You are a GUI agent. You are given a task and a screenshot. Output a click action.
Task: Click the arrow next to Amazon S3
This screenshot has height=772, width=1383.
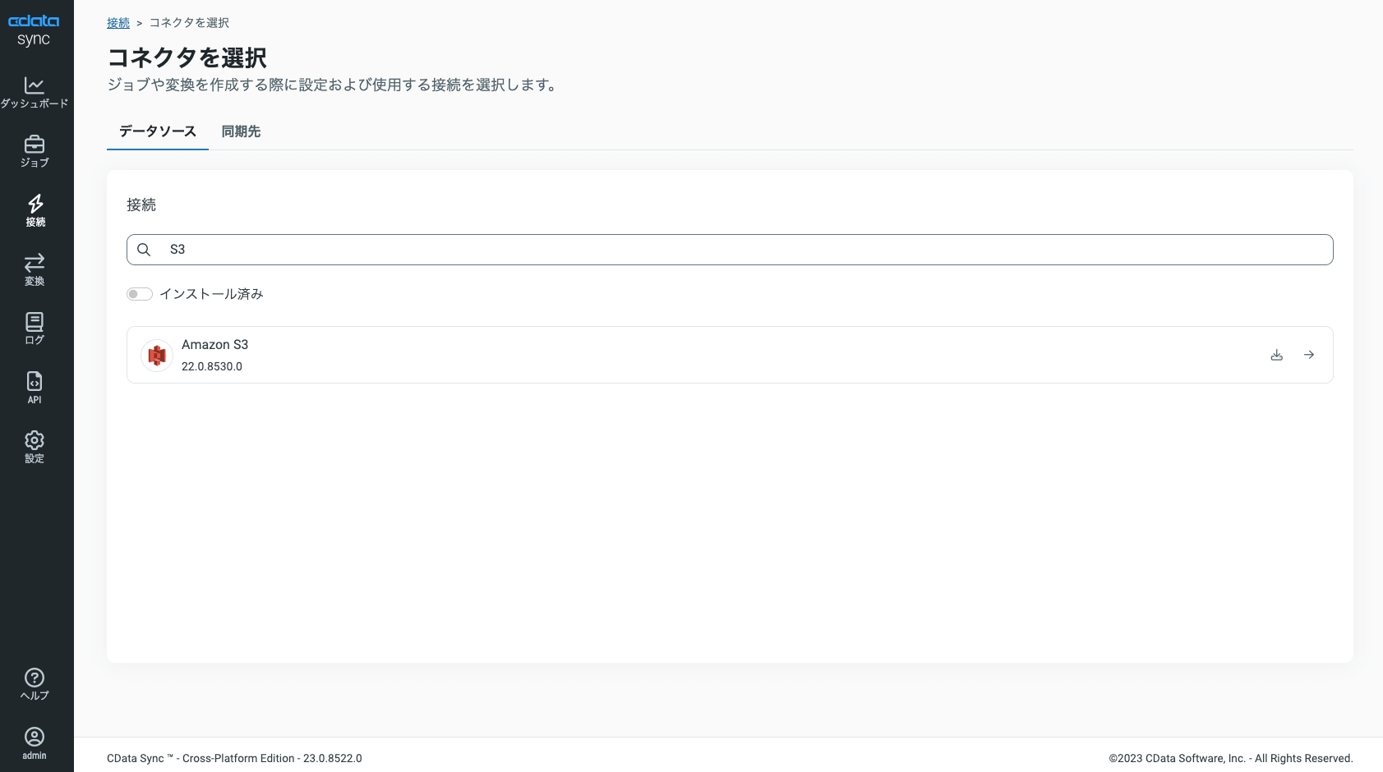pyautogui.click(x=1309, y=355)
